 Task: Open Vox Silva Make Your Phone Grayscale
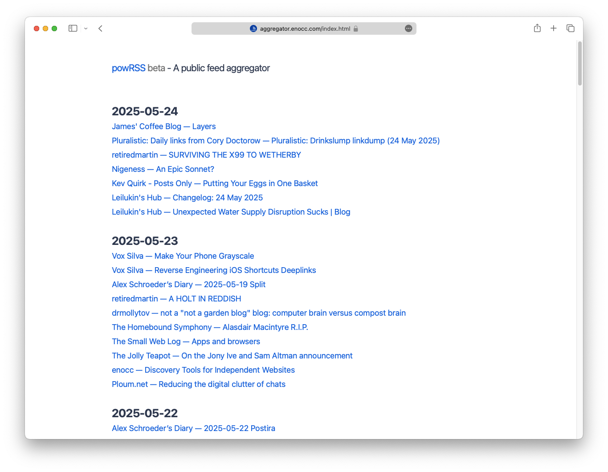pyautogui.click(x=183, y=256)
